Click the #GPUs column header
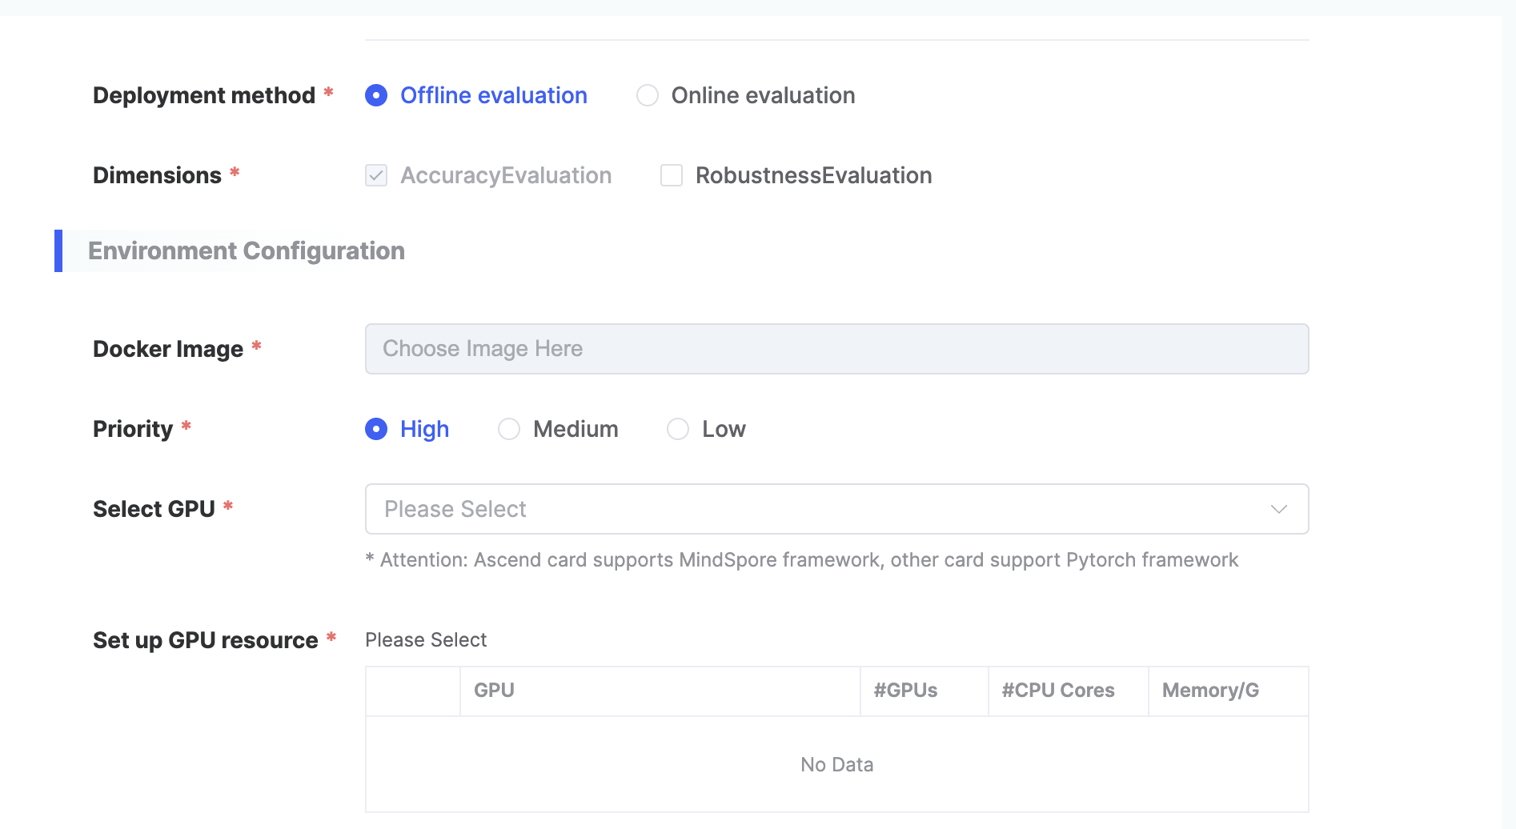This screenshot has width=1516, height=829. [905, 691]
